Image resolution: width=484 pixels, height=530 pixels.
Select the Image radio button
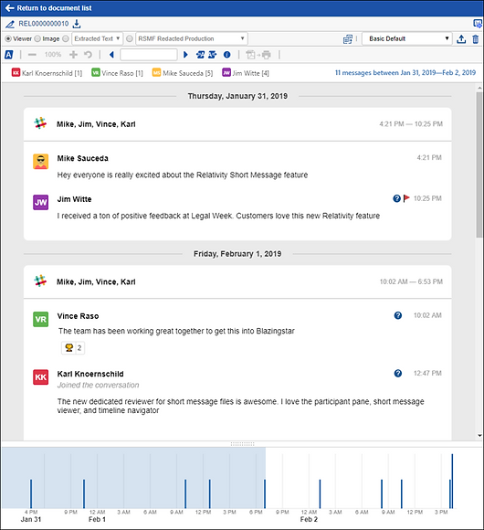pos(37,39)
